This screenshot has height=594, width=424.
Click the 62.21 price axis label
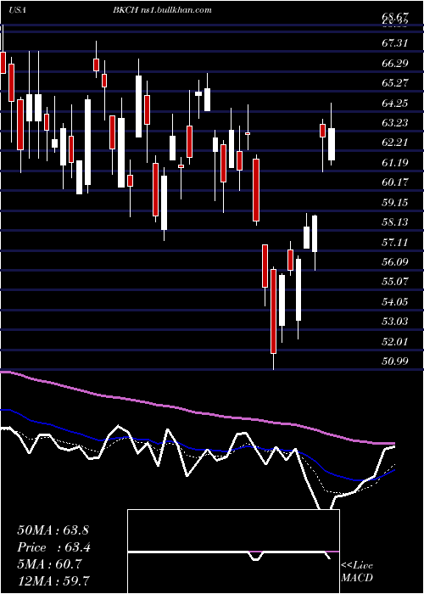[394, 143]
